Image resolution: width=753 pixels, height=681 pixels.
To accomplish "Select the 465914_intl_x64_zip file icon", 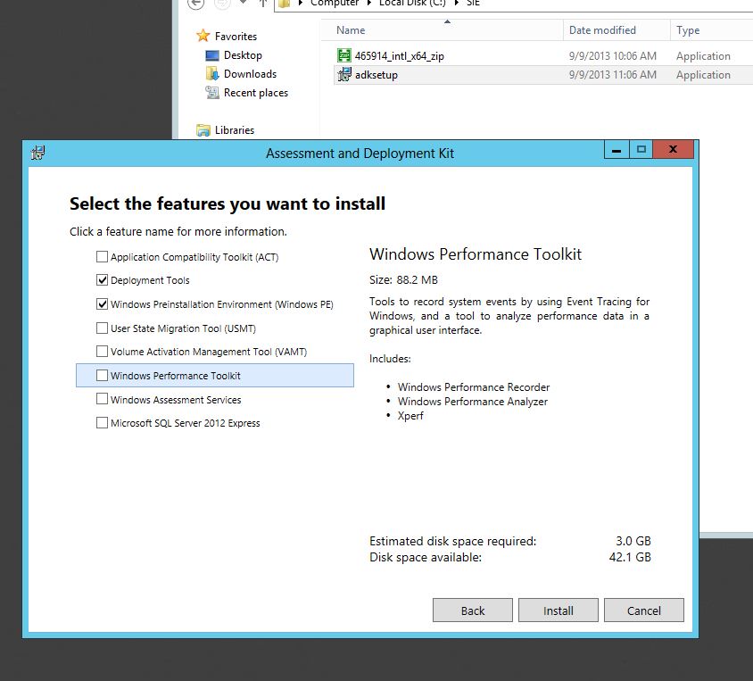I will 343,55.
